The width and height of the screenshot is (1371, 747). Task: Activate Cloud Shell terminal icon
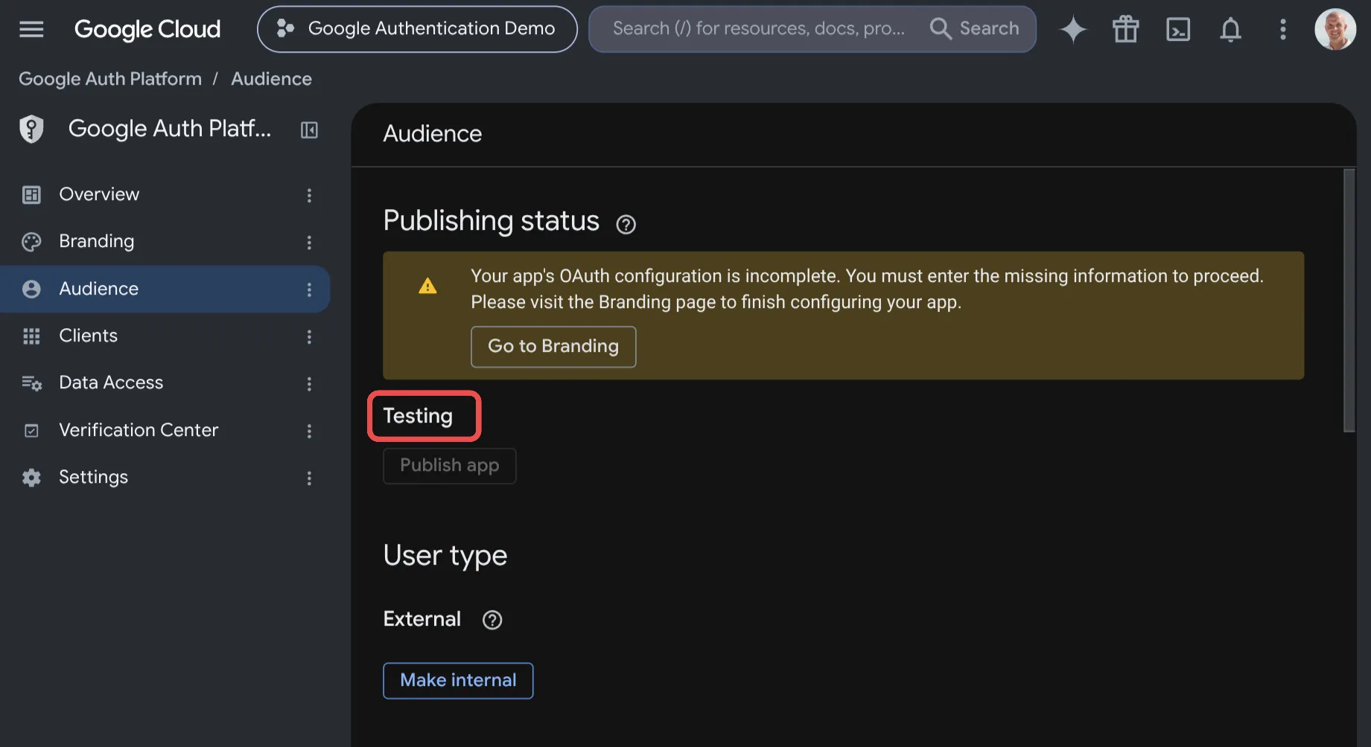(1178, 29)
